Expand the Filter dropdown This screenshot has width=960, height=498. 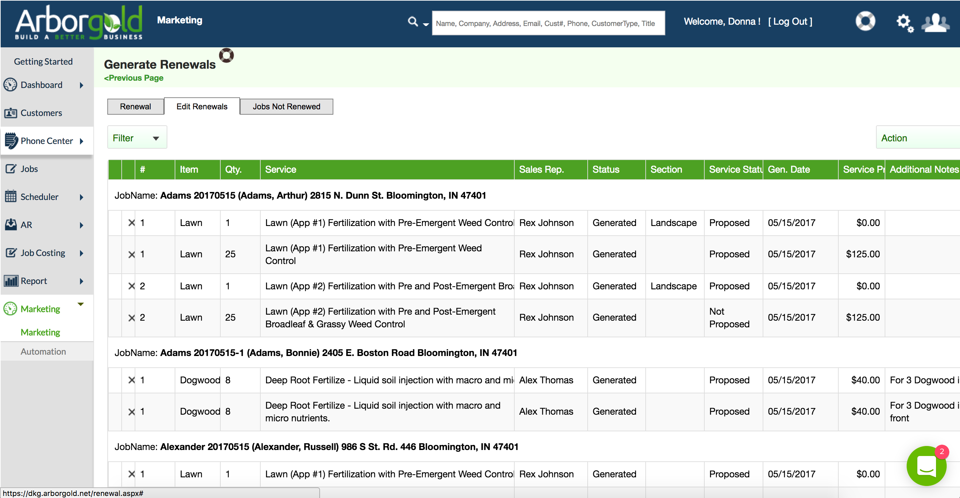[156, 138]
